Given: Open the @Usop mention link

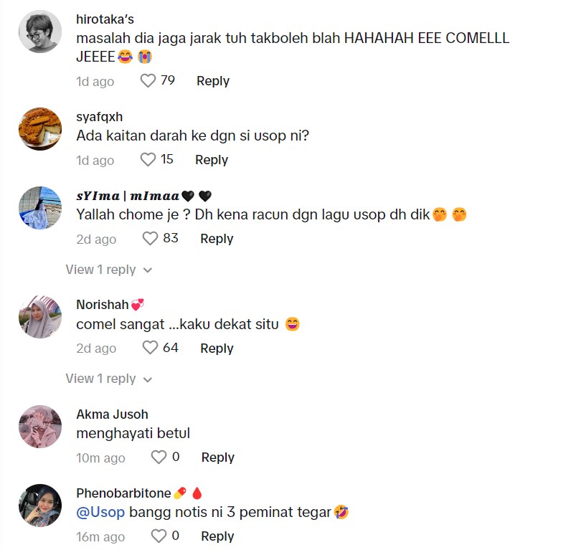Looking at the screenshot, I should [x=100, y=512].
